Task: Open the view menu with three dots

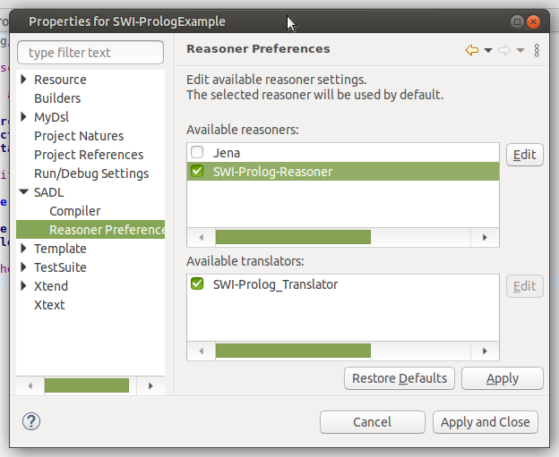Action: tap(537, 50)
